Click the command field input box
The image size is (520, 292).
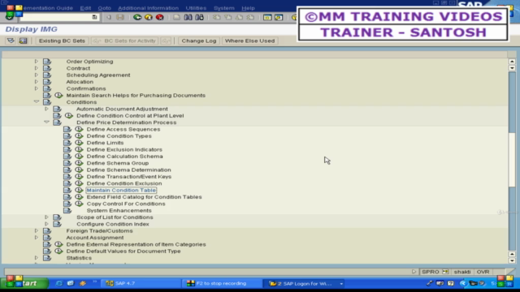(x=59, y=17)
